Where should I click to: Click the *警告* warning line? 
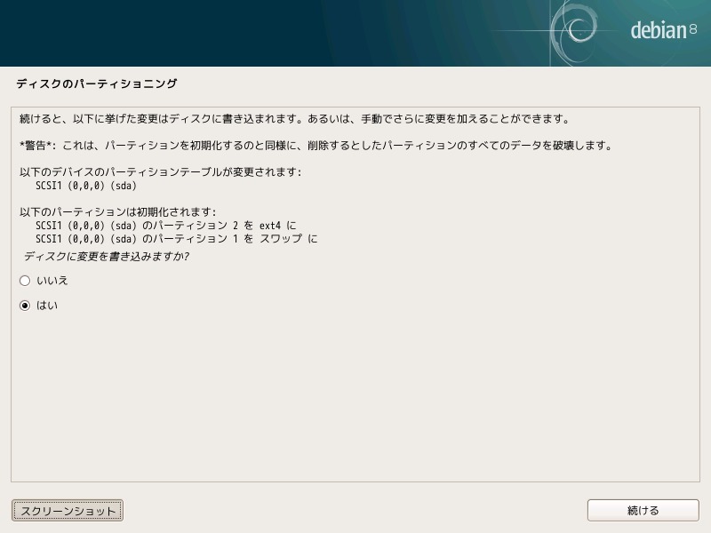[x=316, y=146]
